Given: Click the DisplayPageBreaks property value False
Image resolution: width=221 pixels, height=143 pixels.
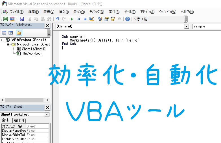Looking at the screenshot, I should (38, 131).
